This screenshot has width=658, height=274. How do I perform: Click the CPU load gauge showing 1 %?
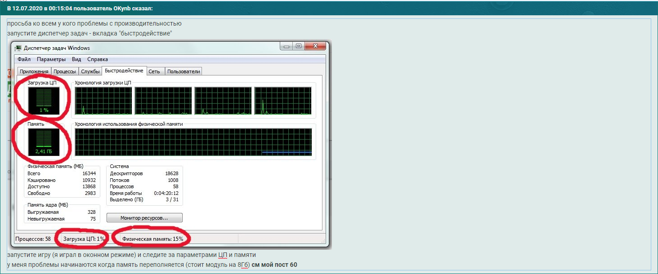pyautogui.click(x=44, y=101)
